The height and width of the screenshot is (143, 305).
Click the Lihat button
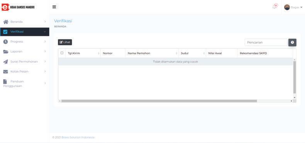point(65,42)
